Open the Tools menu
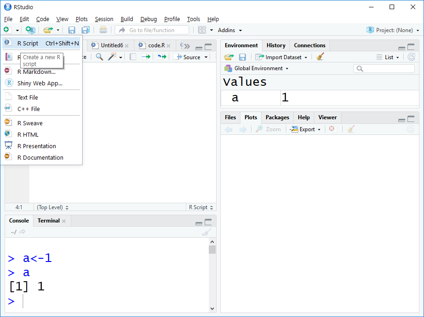 (193, 19)
